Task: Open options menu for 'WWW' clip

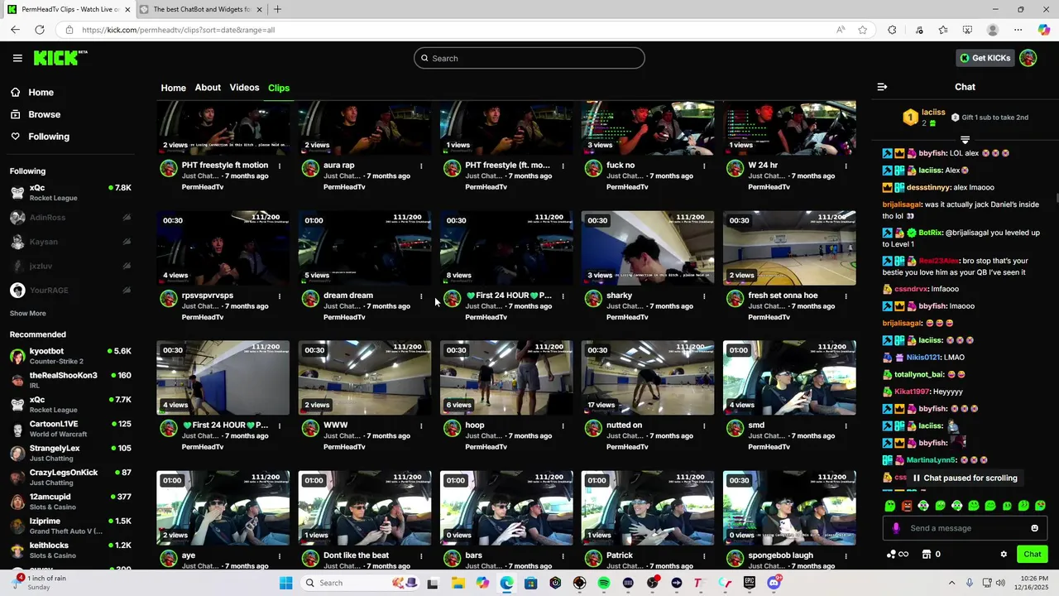Action: (421, 425)
